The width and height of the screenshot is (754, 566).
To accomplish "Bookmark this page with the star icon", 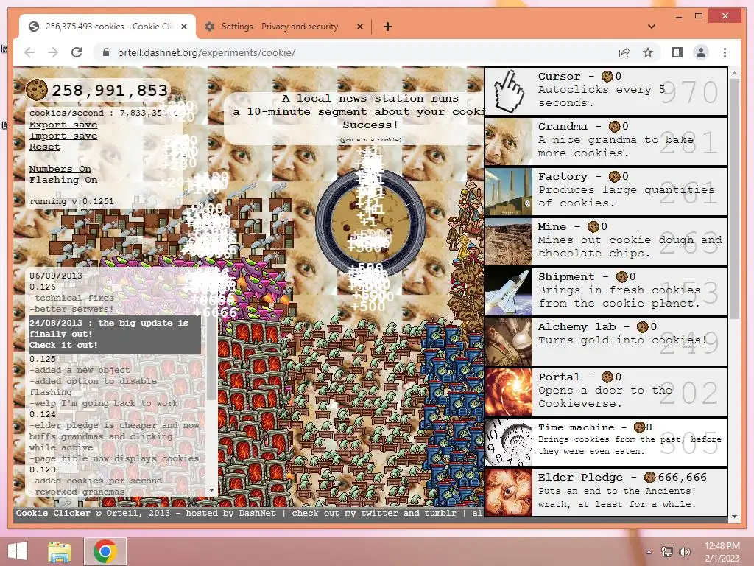I will (648, 52).
